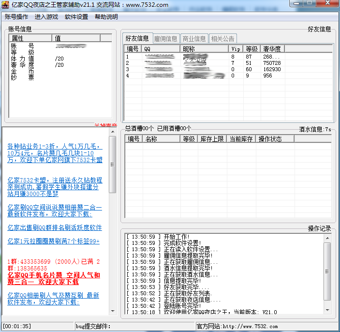Open the 帮助说明 menu

106,17
